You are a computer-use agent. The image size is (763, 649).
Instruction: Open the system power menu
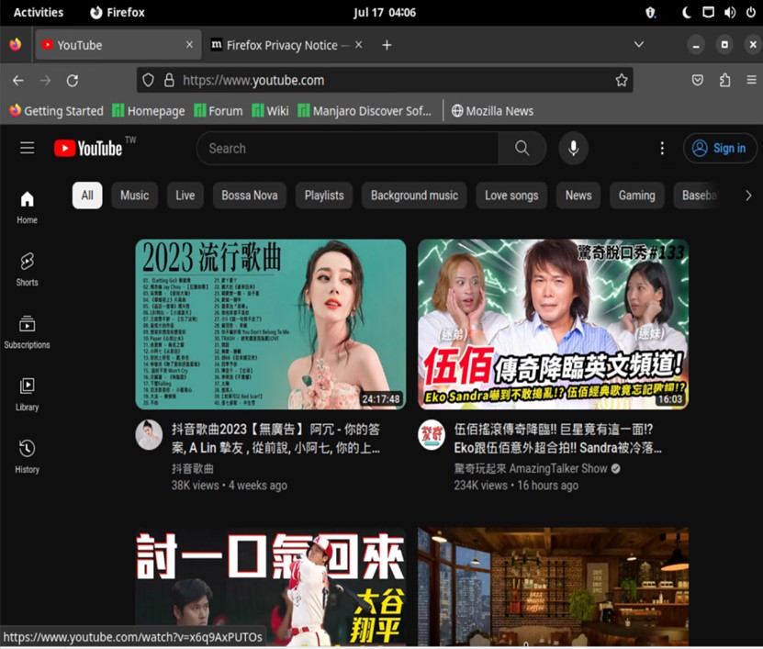pyautogui.click(x=751, y=13)
